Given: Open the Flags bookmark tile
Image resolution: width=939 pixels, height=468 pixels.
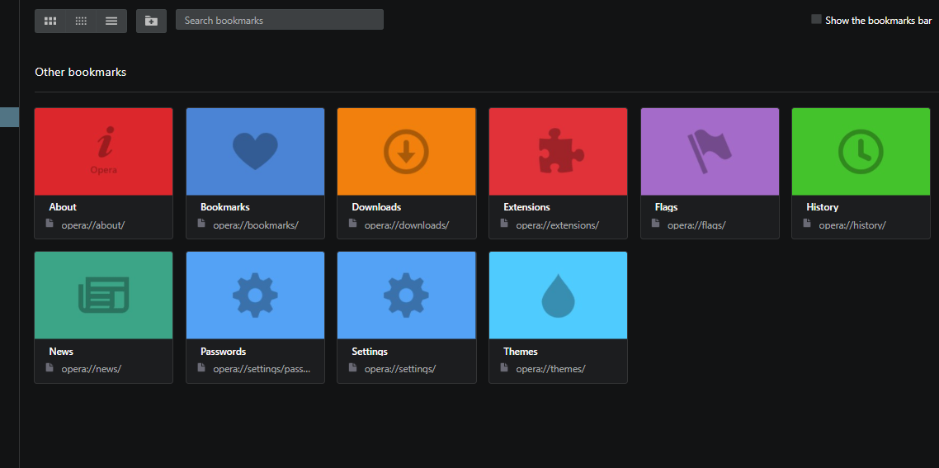Looking at the screenshot, I should (710, 152).
